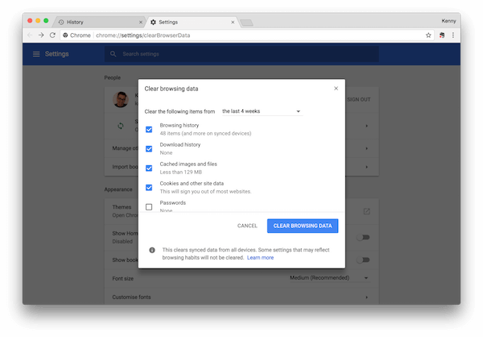Click the browser back arrow
The width and height of the screenshot is (483, 337).
coord(30,35)
